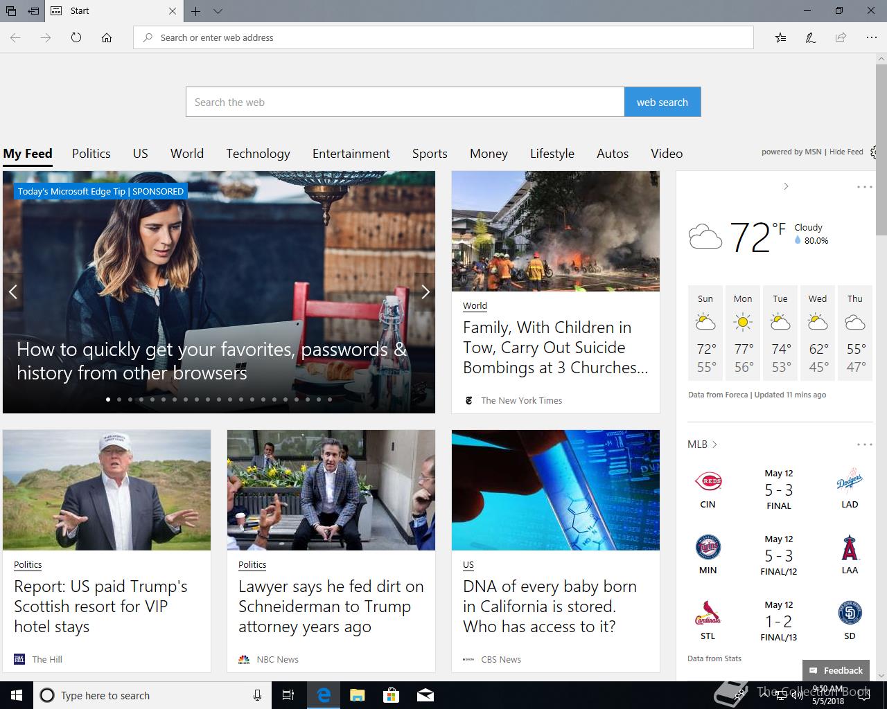887x709 pixels.
Task: Open Suicide Bombings at 3 Churches article
Action: [x=556, y=348]
